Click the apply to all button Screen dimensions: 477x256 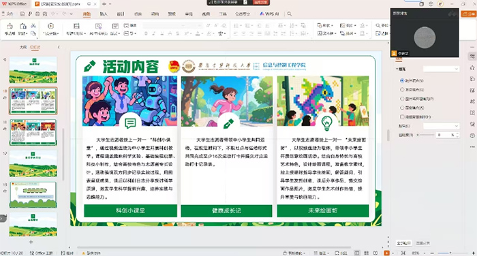click(x=403, y=243)
